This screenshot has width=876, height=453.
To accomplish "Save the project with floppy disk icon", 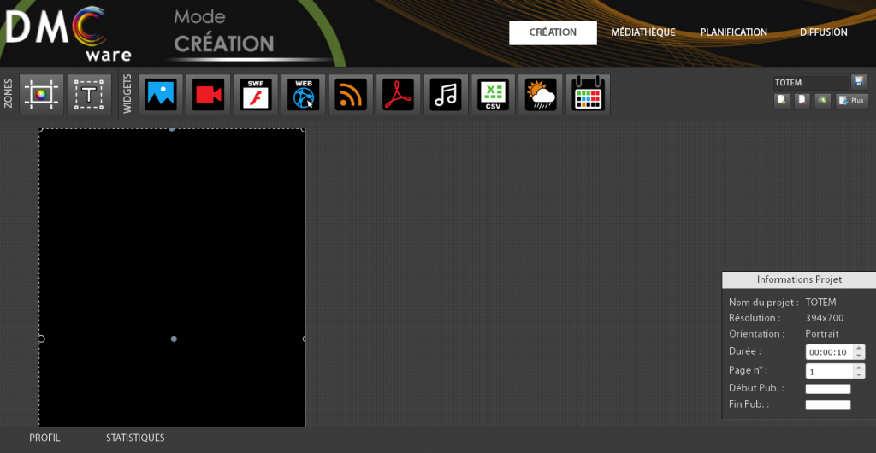I will (x=859, y=83).
